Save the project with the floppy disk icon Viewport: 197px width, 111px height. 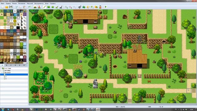pyautogui.click(x=11, y=7)
